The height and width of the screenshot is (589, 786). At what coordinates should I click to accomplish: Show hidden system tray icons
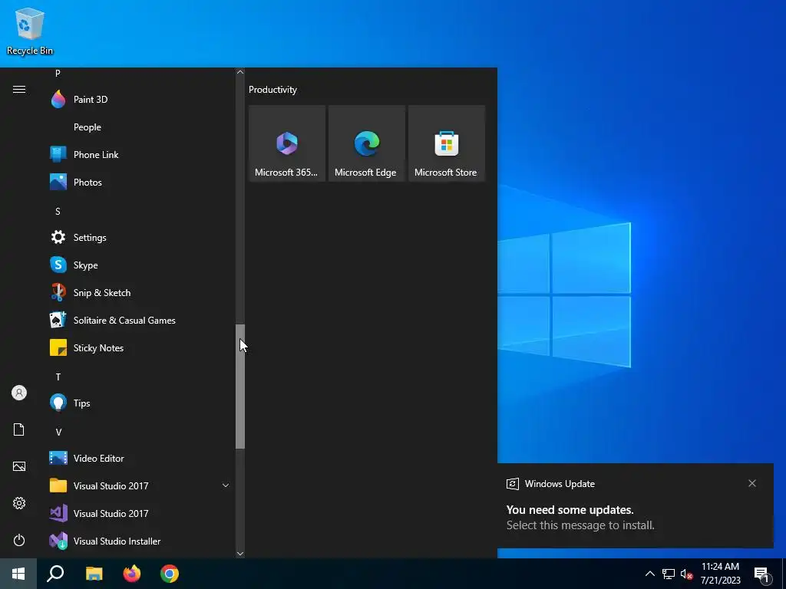click(x=649, y=574)
